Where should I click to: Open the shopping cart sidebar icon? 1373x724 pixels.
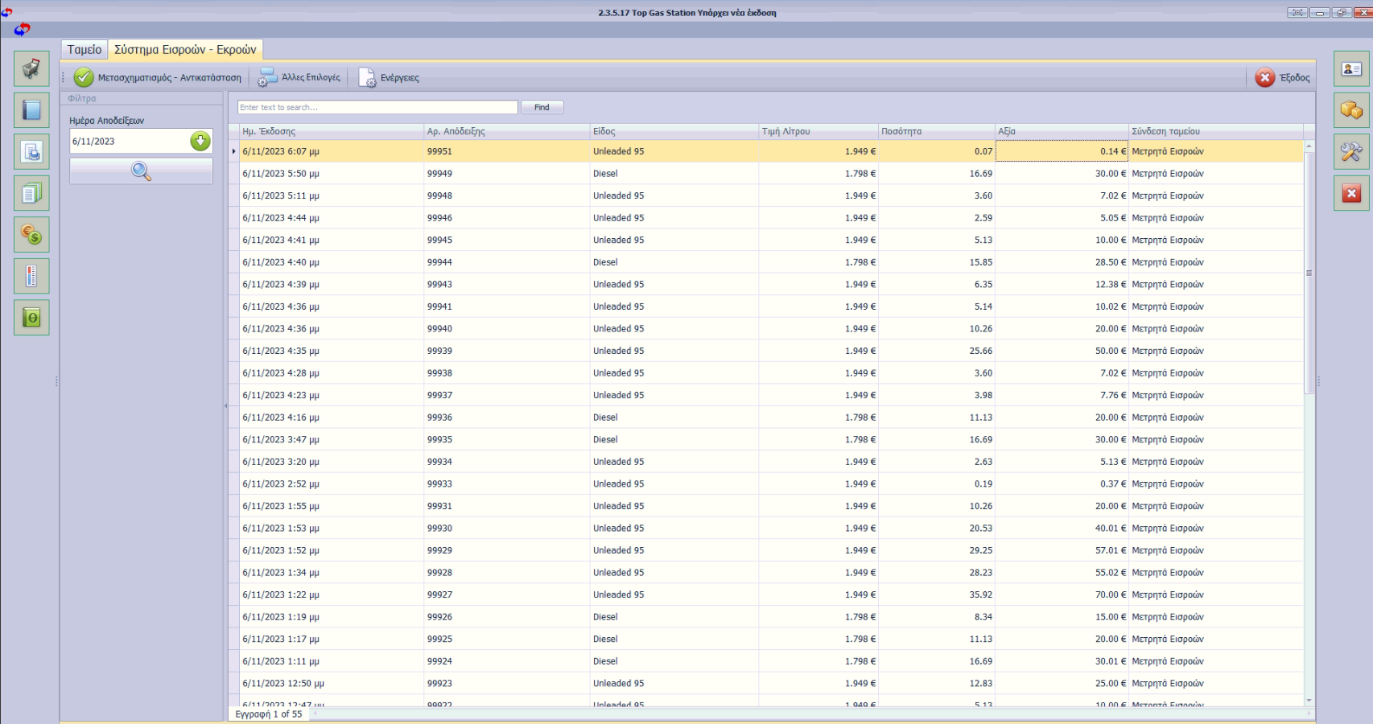(31, 68)
